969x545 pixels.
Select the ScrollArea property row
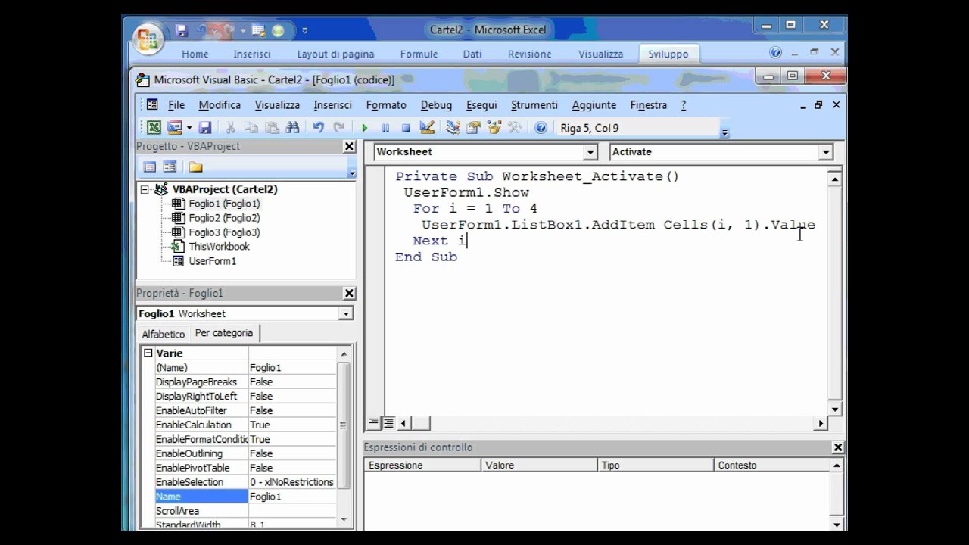click(x=245, y=511)
